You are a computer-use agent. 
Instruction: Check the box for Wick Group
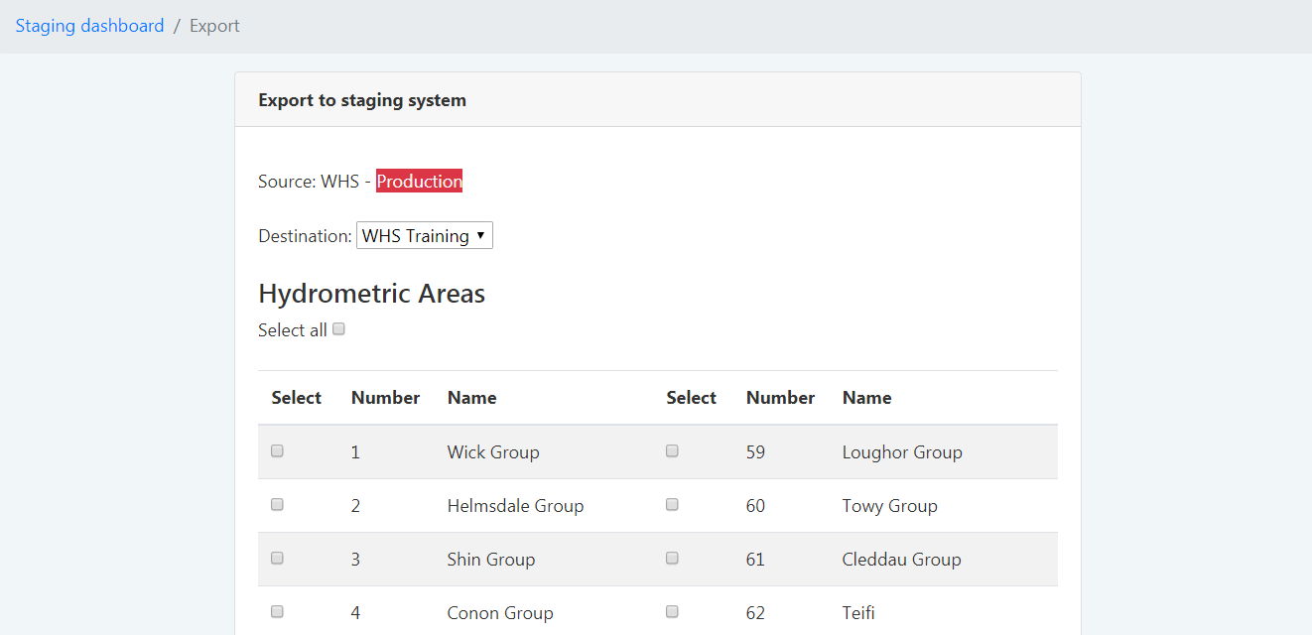click(x=278, y=450)
